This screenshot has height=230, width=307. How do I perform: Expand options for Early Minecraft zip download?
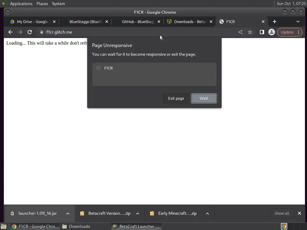click(207, 214)
